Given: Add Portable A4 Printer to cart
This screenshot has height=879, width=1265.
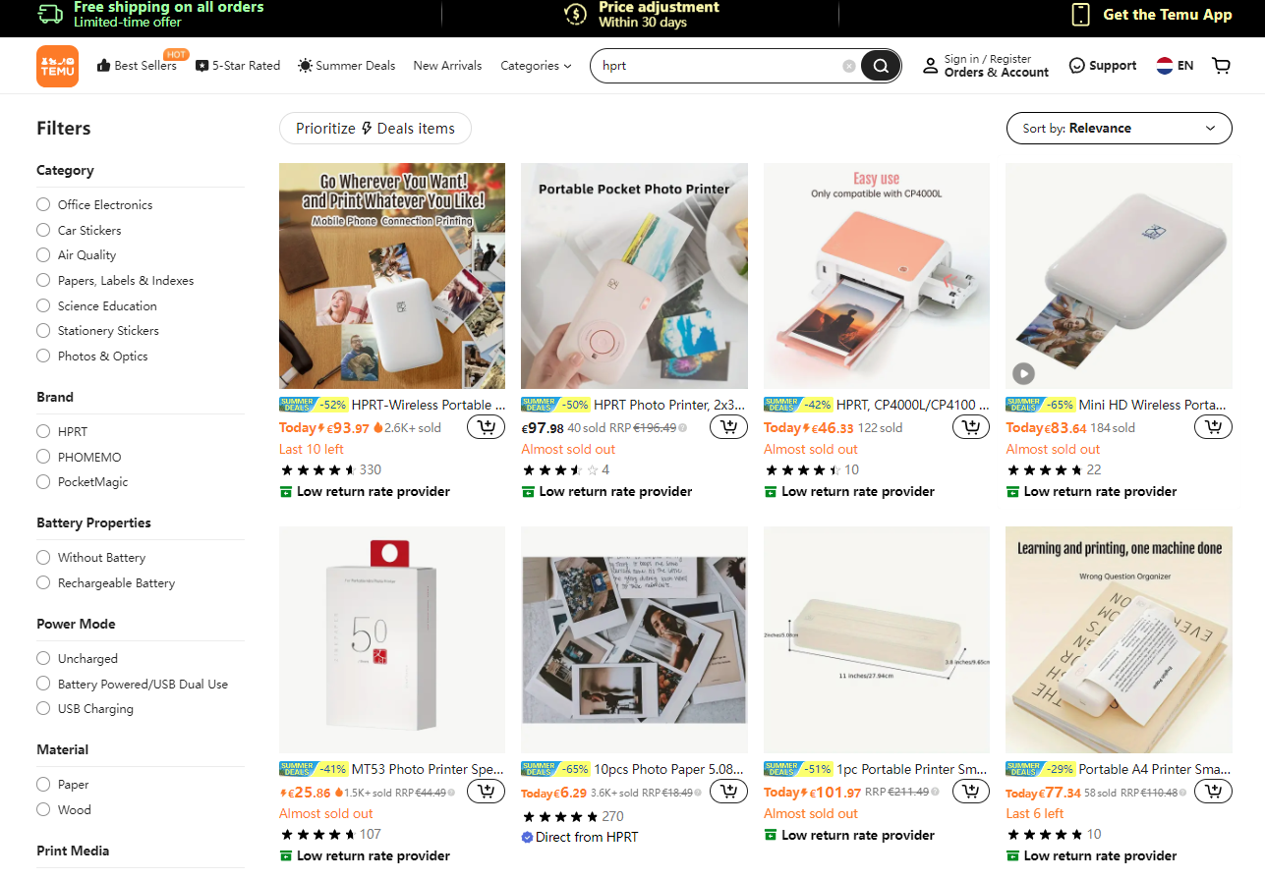Looking at the screenshot, I should (1213, 792).
